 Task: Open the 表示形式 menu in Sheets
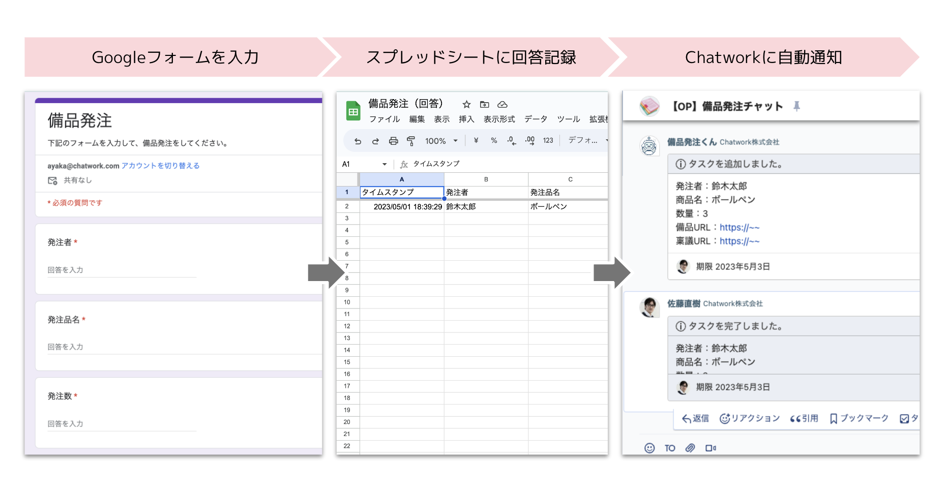(x=499, y=119)
